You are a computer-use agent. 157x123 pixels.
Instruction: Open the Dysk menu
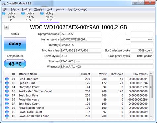tap(50, 9)
